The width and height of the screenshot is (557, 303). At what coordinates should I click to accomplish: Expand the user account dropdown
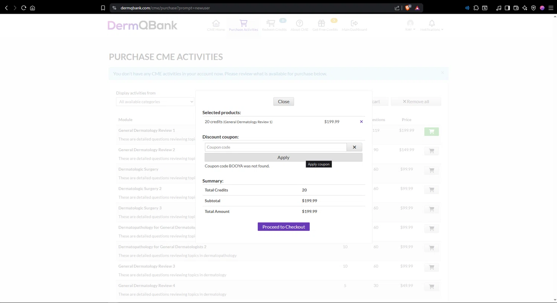[410, 25]
